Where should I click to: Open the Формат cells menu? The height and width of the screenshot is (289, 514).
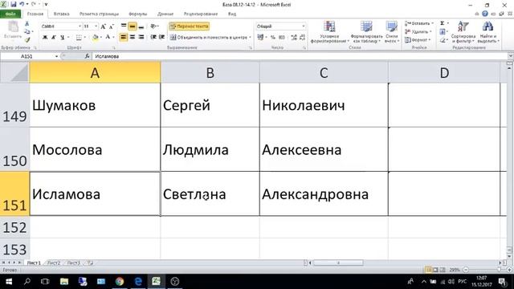(x=418, y=39)
